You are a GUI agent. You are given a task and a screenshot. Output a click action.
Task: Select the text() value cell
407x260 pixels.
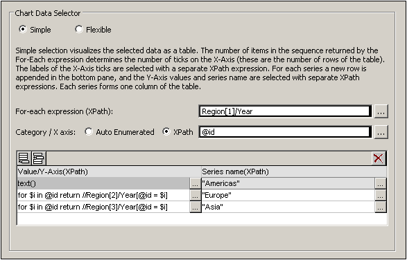pos(103,183)
